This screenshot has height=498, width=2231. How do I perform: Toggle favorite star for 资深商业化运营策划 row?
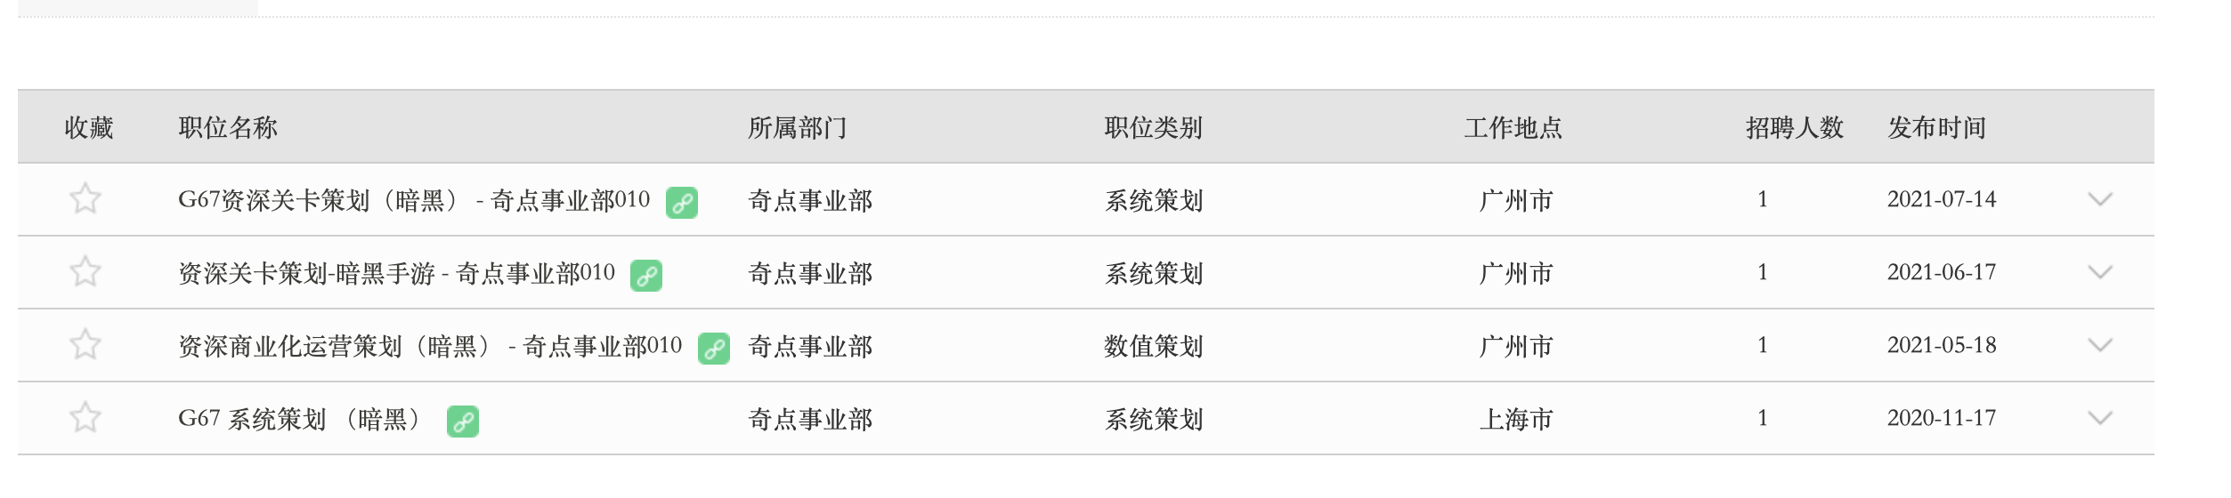coord(85,344)
